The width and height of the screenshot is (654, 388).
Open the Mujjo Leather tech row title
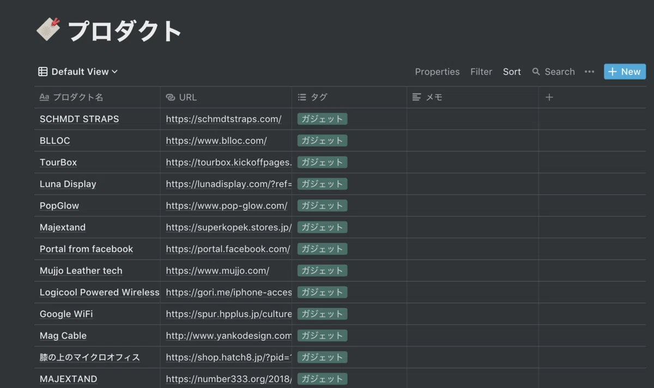click(x=81, y=271)
